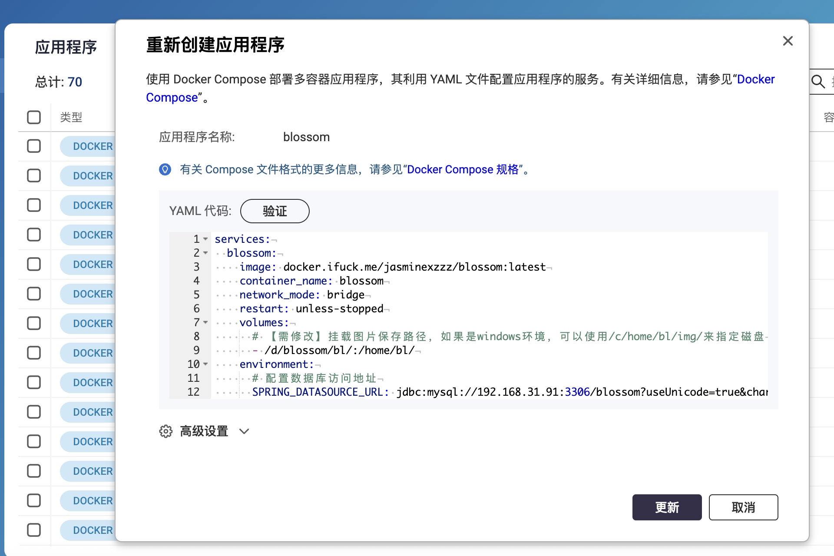Check the second DOCKER row checkbox
834x556 pixels.
pos(34,176)
